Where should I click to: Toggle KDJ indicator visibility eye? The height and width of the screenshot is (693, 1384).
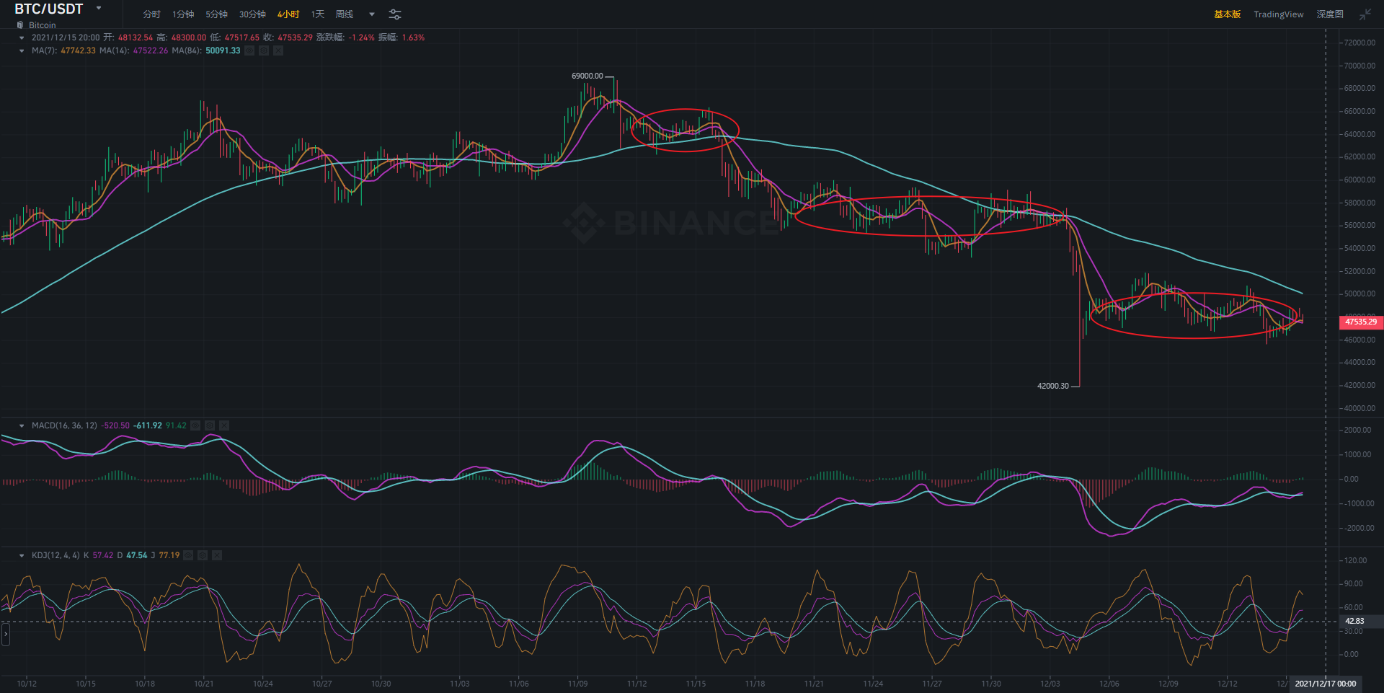[x=188, y=555]
